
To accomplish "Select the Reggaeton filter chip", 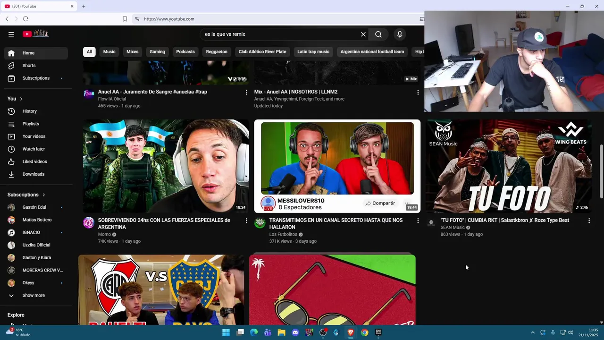I will pyautogui.click(x=217, y=52).
